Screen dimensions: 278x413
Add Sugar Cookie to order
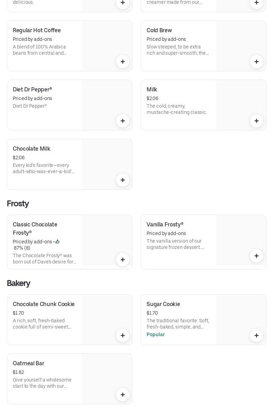click(x=257, y=335)
